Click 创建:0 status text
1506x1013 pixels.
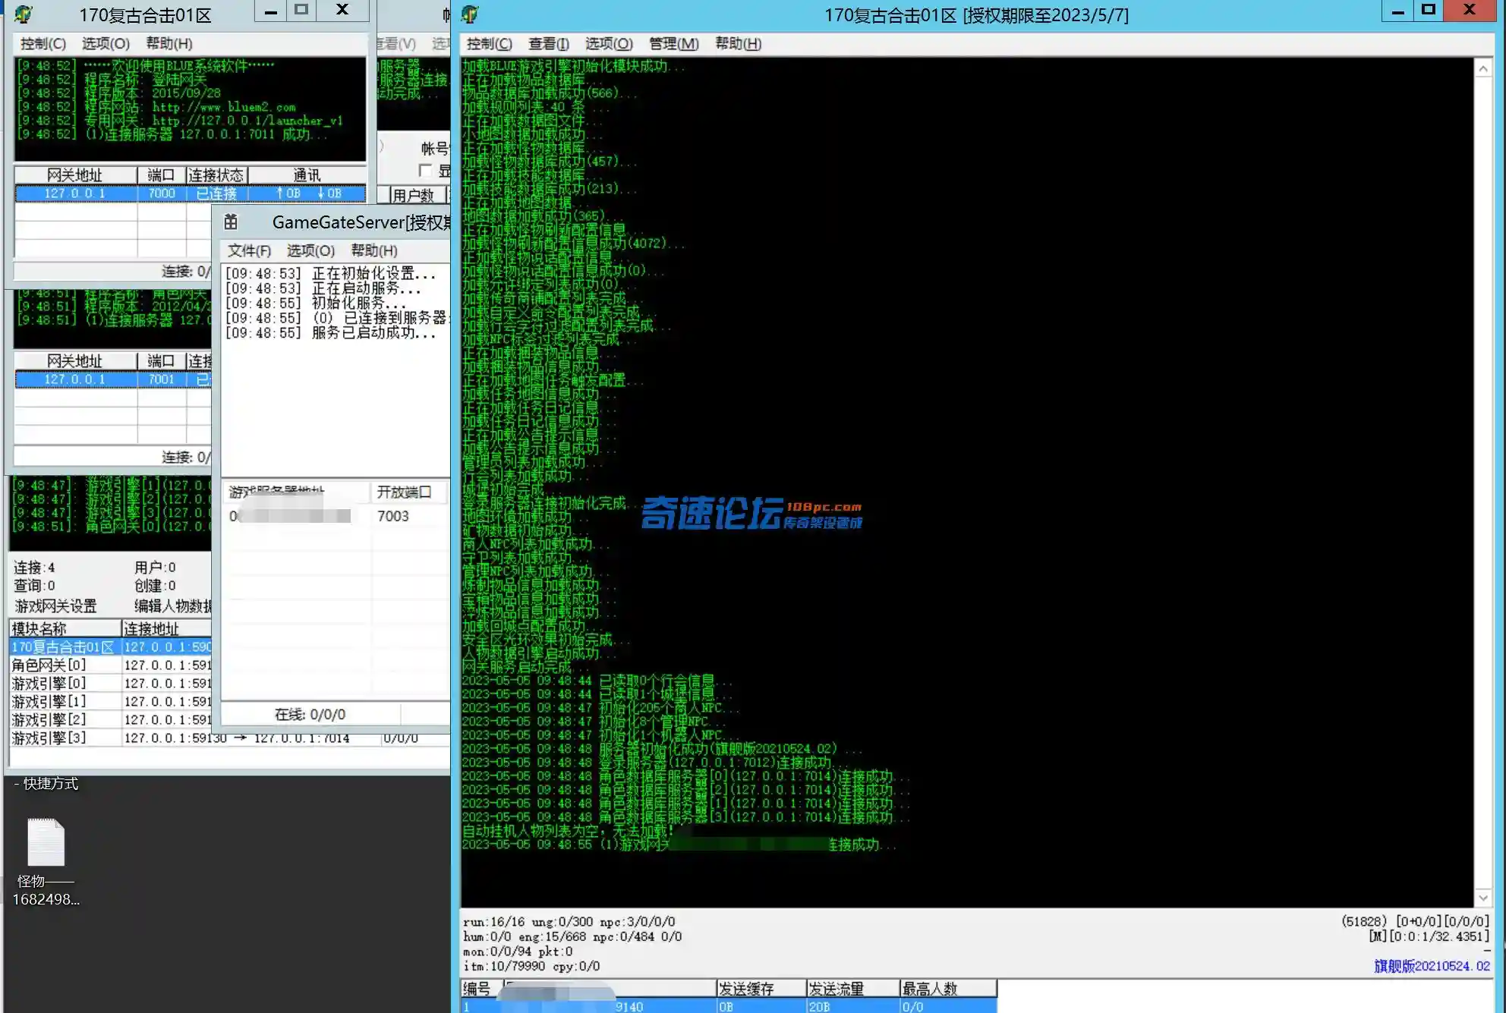(155, 586)
